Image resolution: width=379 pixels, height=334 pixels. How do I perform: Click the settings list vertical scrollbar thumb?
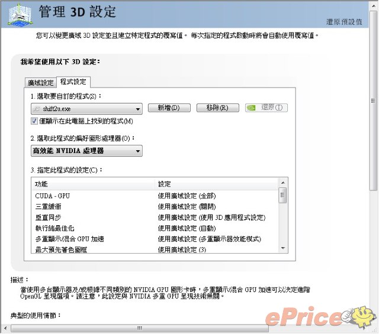(x=282, y=195)
